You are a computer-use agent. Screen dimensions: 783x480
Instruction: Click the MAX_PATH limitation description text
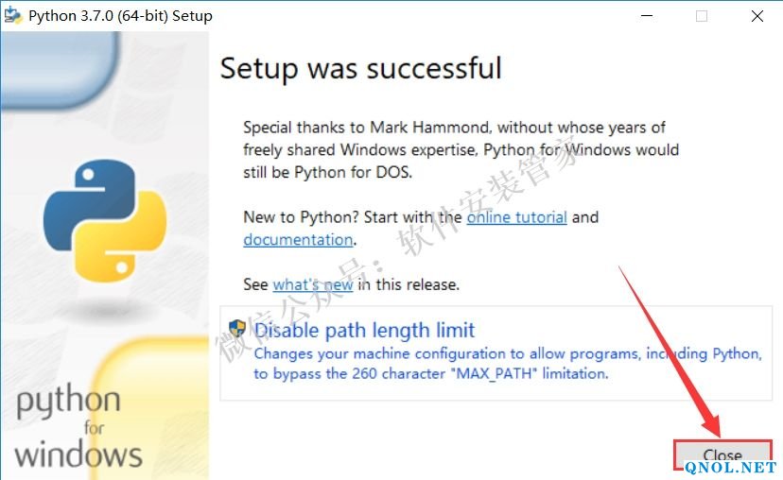[x=507, y=364]
